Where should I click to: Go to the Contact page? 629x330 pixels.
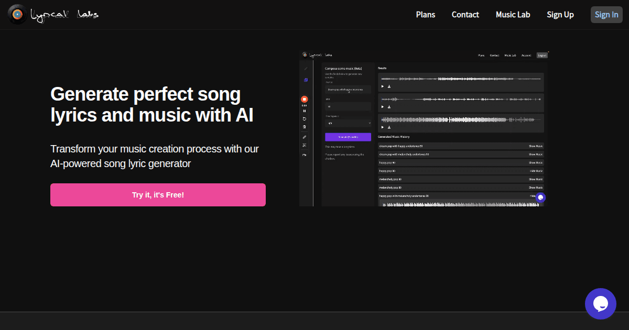pos(465,15)
